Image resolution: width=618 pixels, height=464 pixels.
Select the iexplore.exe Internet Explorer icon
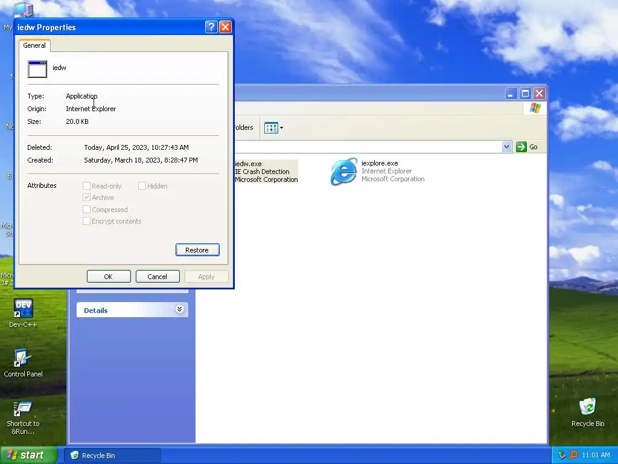(344, 171)
